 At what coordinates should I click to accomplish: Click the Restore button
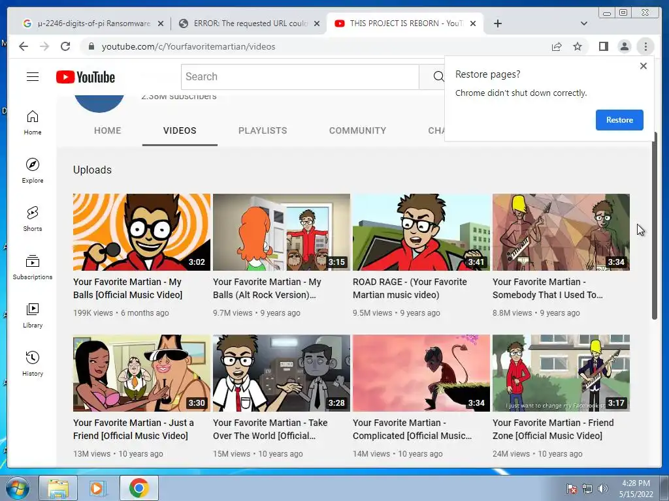tap(619, 120)
